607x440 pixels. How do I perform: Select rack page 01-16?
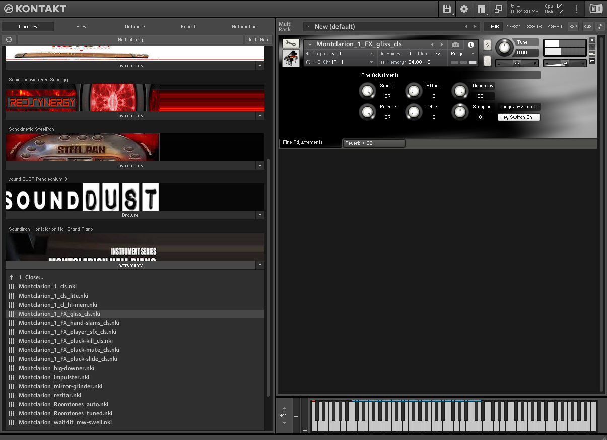coord(493,26)
